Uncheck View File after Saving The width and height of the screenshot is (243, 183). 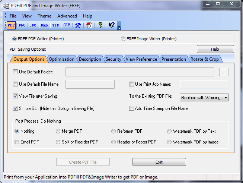15,96
